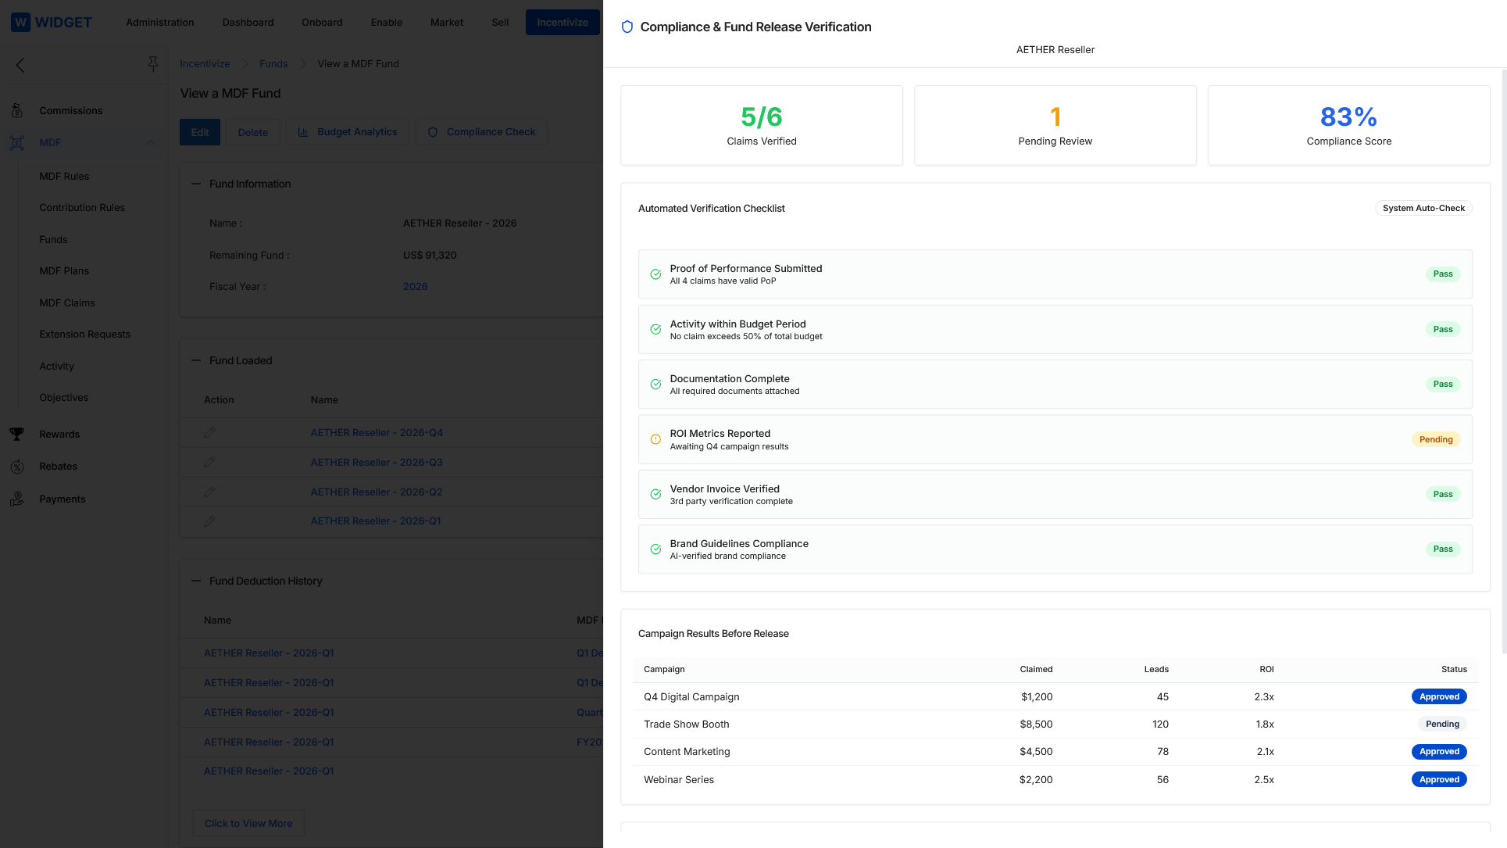Open fiscal year 2026 link
The image size is (1507, 848).
416,287
